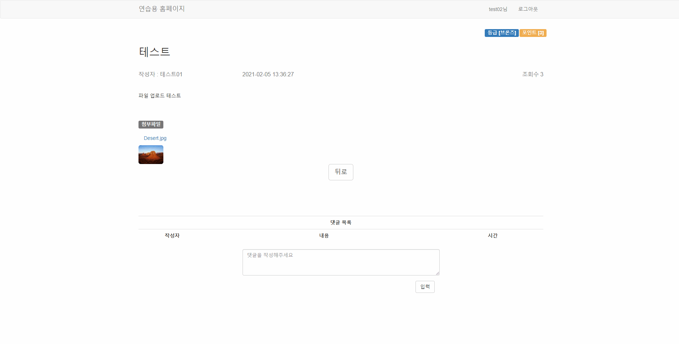Click the 입력 submit button
The image size is (679, 344).
425,287
